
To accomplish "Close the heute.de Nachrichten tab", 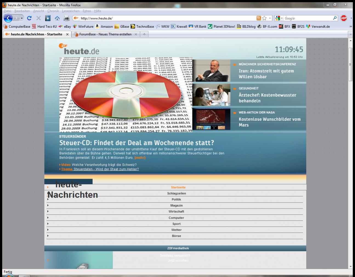I will point(67,34).
